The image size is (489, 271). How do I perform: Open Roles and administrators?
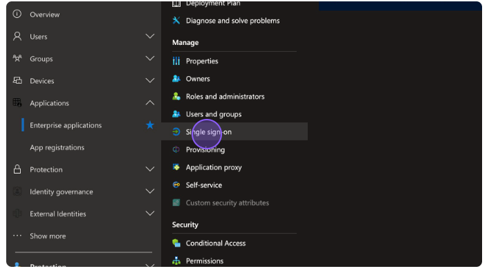(225, 96)
